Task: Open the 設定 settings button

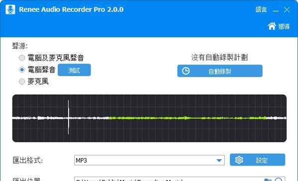Action: click(257, 160)
